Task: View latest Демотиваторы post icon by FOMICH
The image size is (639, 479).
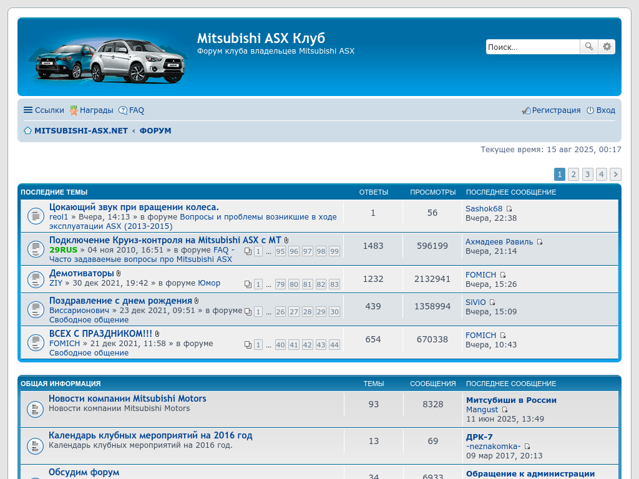Action: [x=503, y=275]
